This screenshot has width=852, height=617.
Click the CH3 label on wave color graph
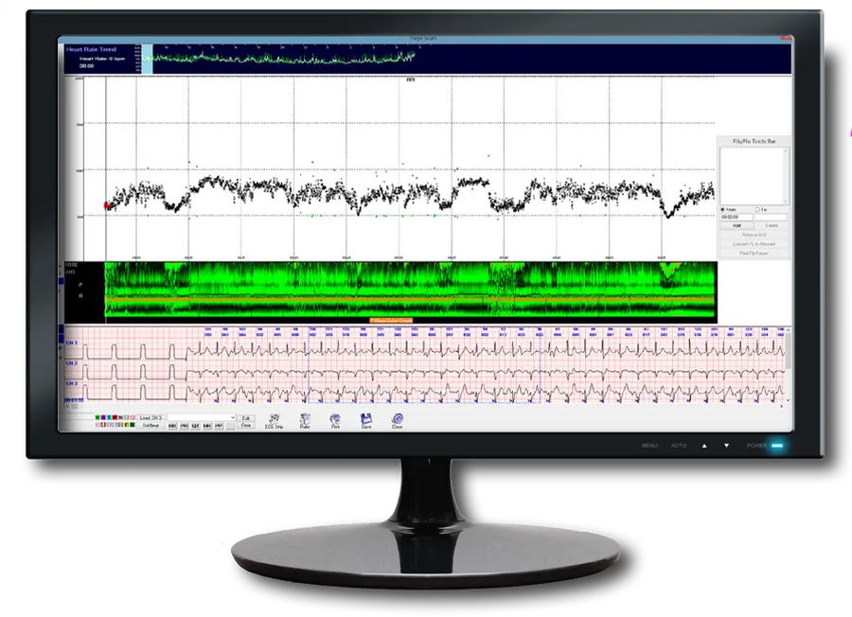coord(70,272)
